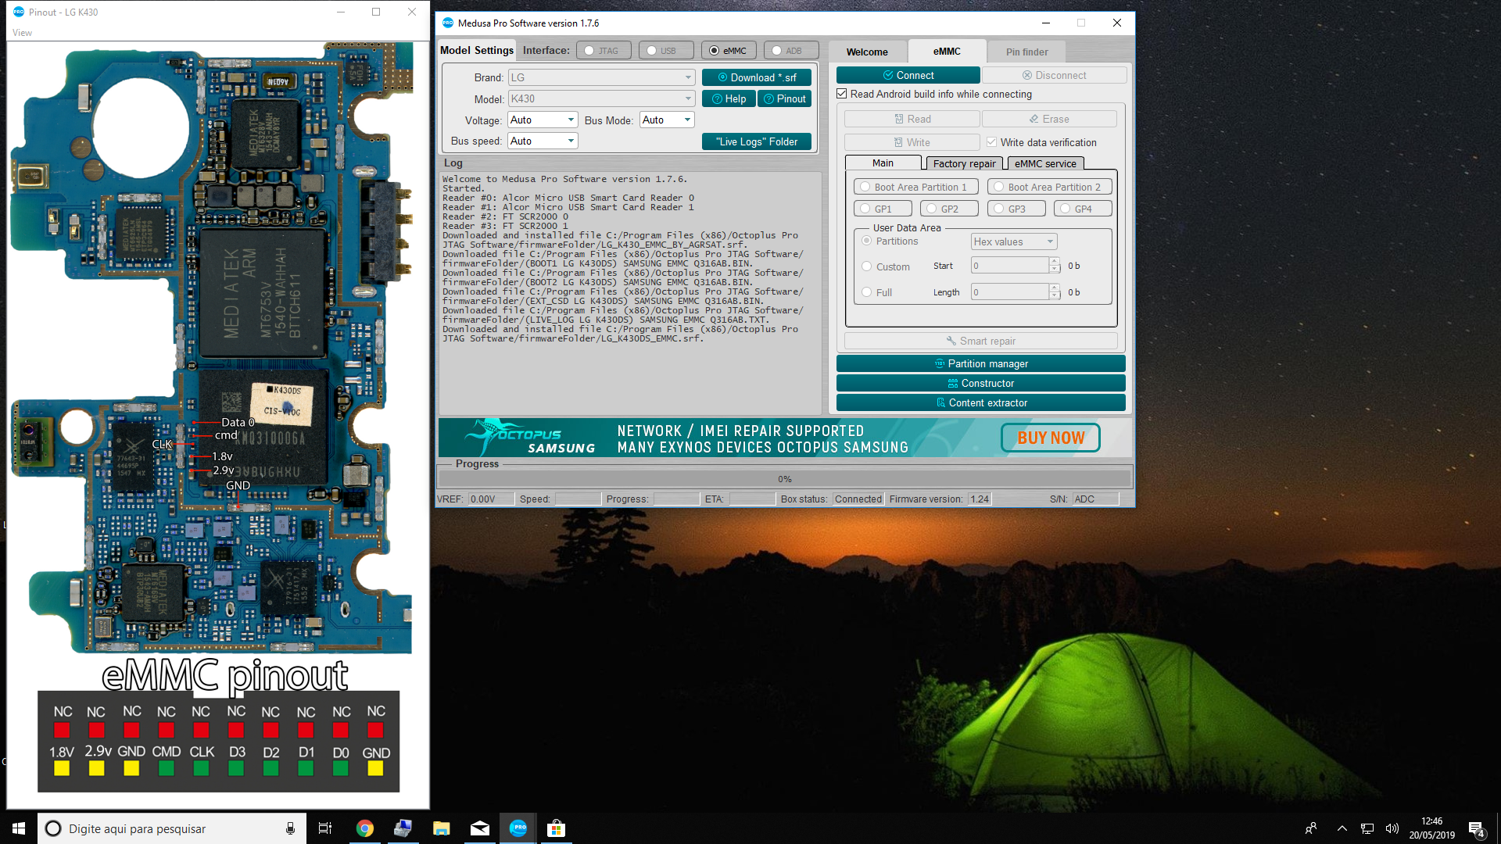Select Boot Area Partition 1 radio
Screen dimensions: 1501x844
tap(915, 187)
